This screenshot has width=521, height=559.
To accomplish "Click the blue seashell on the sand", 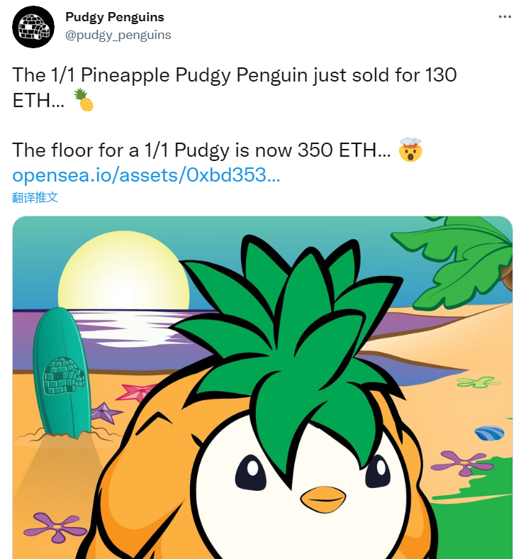I will click(x=489, y=433).
